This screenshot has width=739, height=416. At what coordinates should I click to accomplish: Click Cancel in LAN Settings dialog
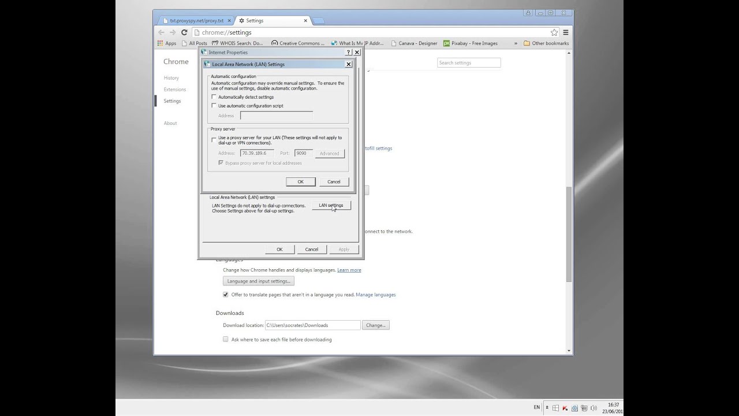coord(334,181)
